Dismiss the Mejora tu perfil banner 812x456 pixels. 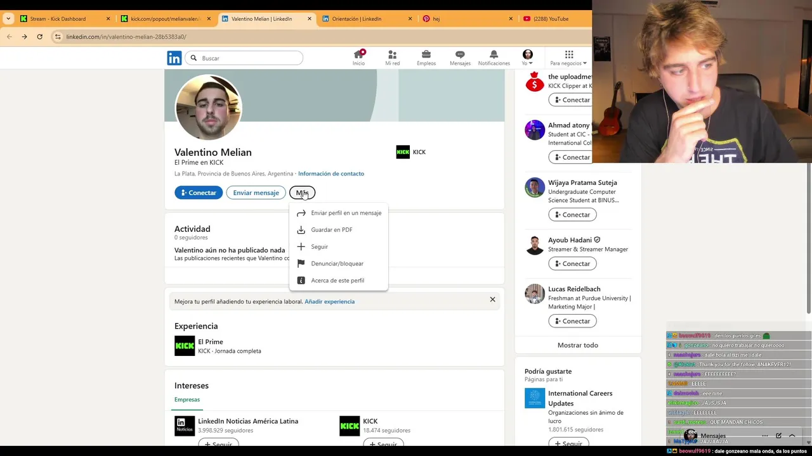[492, 299]
